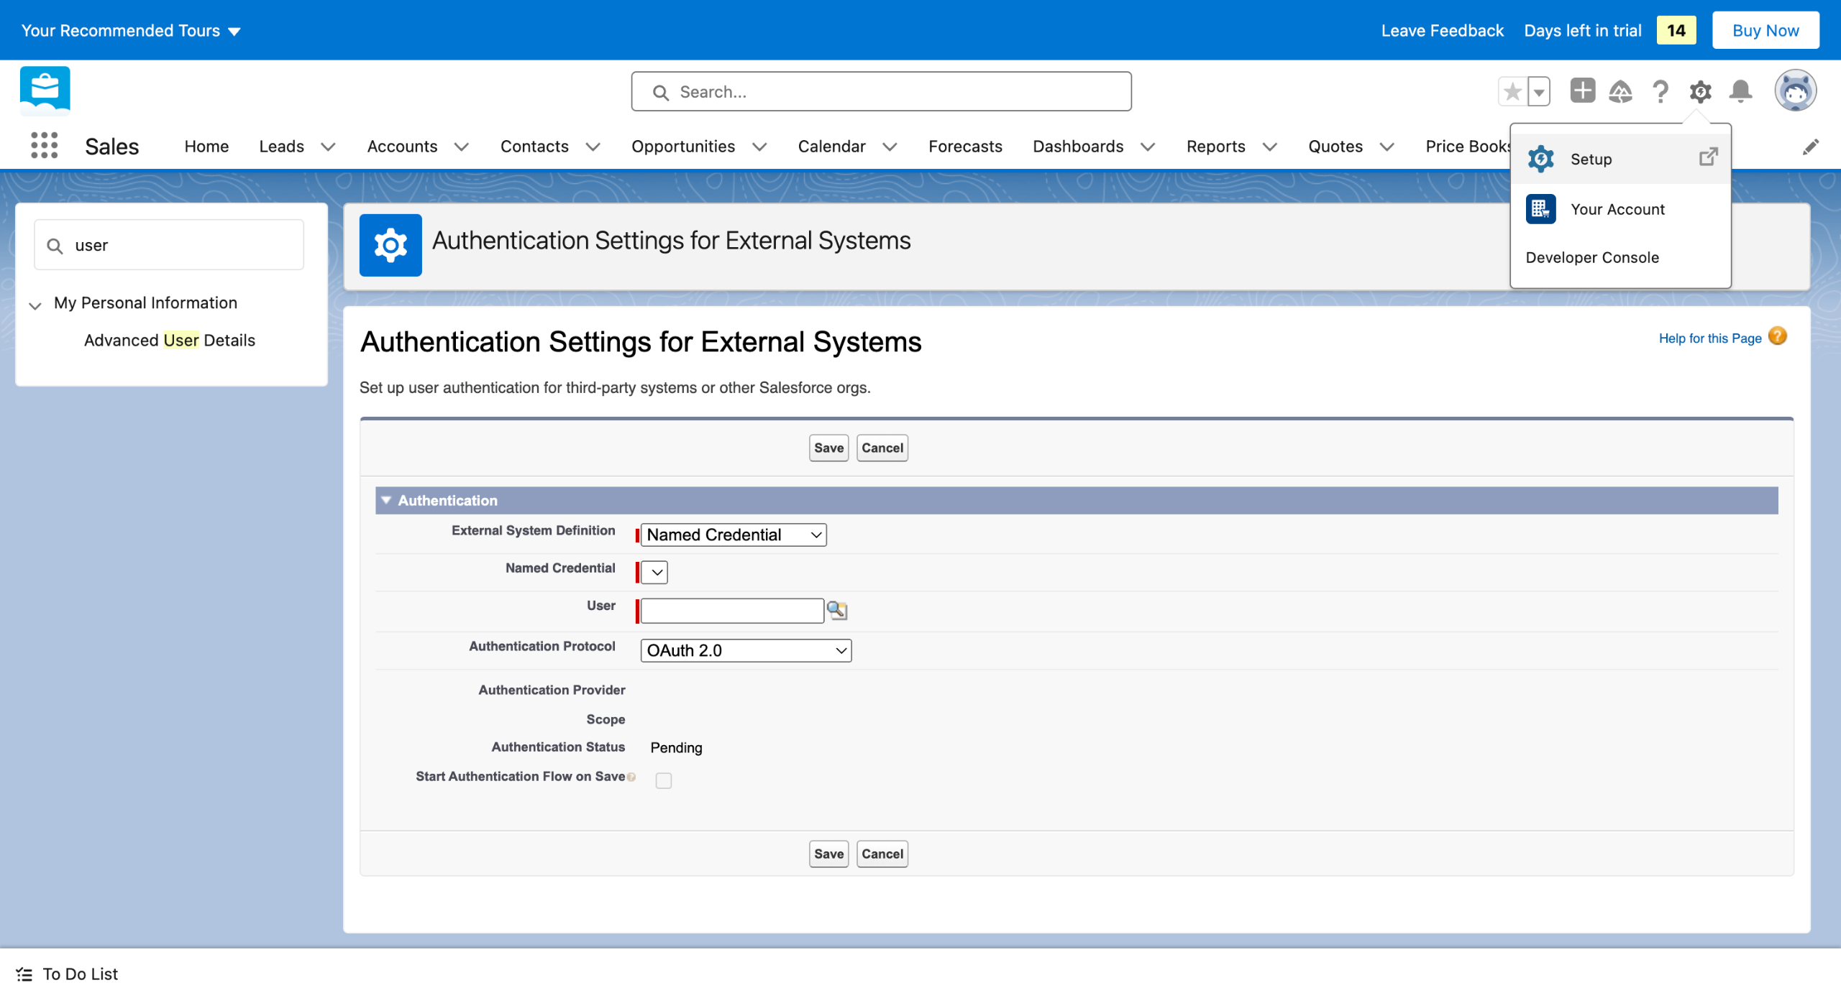Open the Favorites list dropdown arrow
This screenshot has width=1841, height=998.
pyautogui.click(x=1539, y=91)
